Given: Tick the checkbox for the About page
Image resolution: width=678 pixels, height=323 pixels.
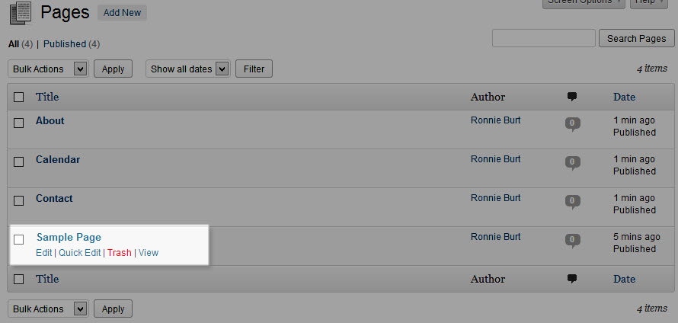Looking at the screenshot, I should (x=19, y=122).
